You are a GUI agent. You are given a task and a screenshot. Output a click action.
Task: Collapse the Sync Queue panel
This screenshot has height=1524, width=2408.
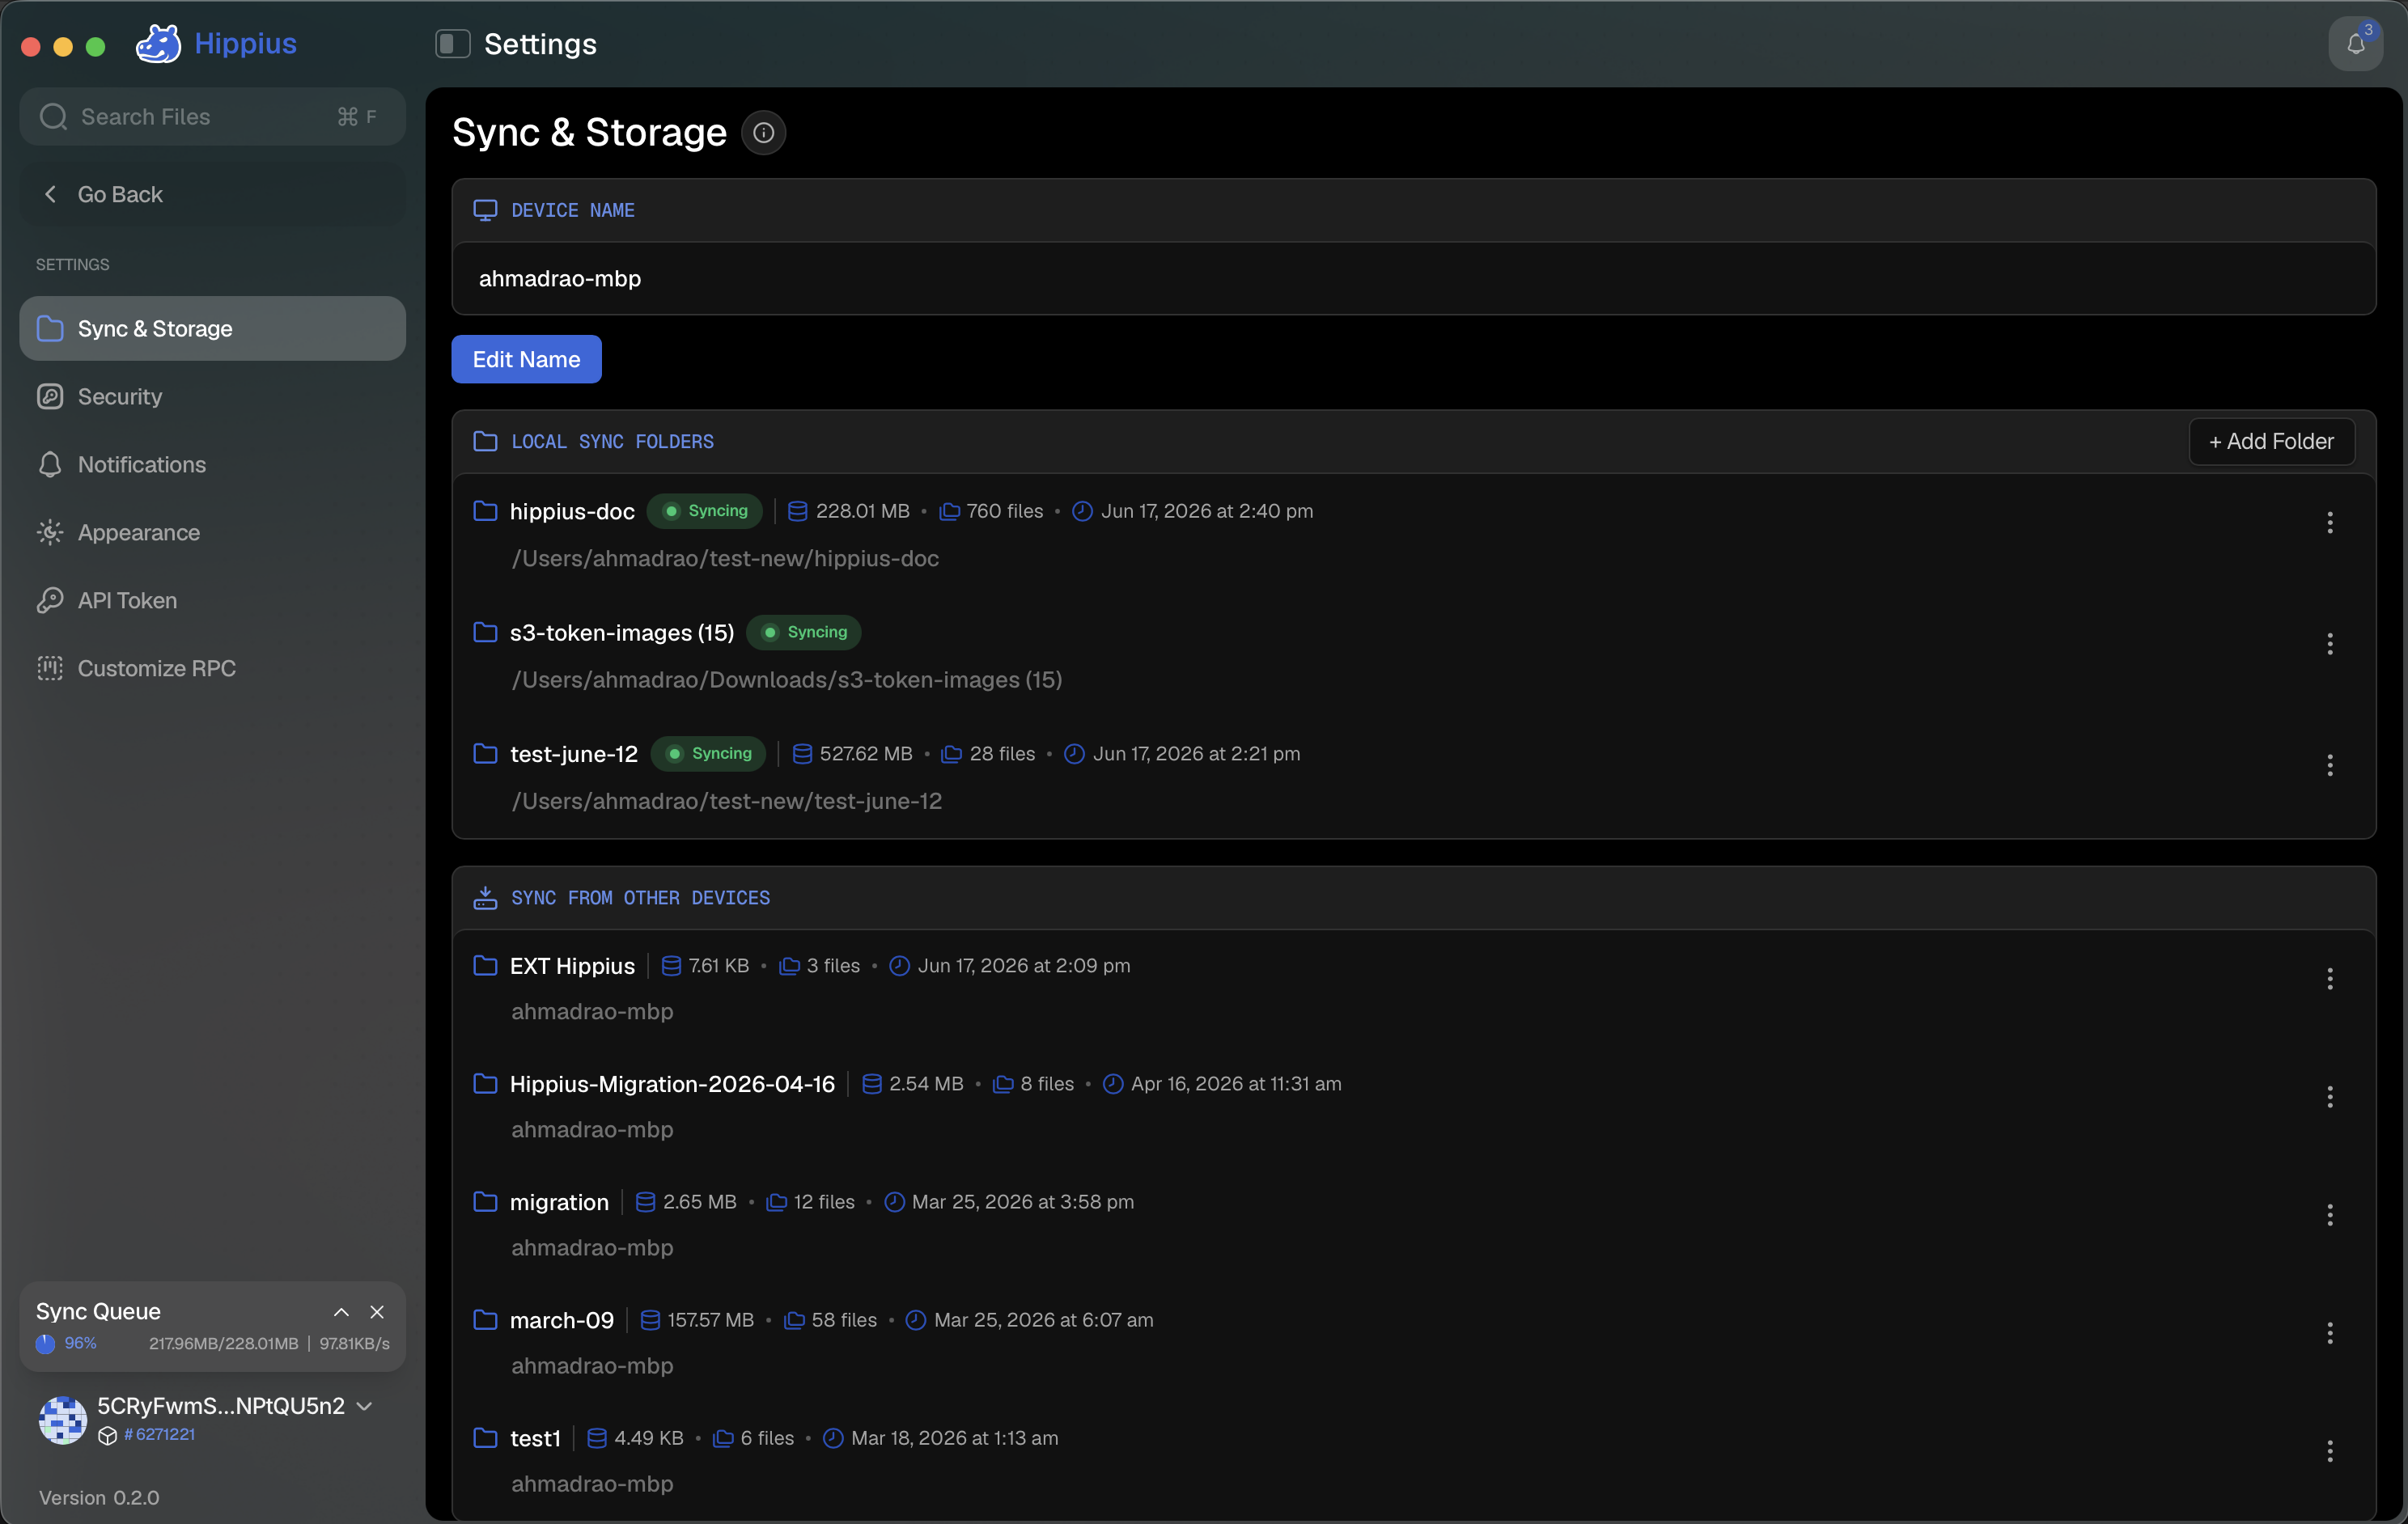[341, 1311]
